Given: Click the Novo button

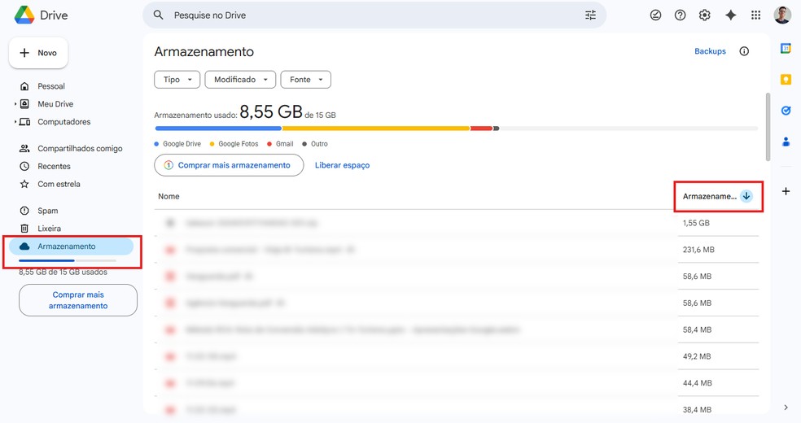Looking at the screenshot, I should coord(38,53).
